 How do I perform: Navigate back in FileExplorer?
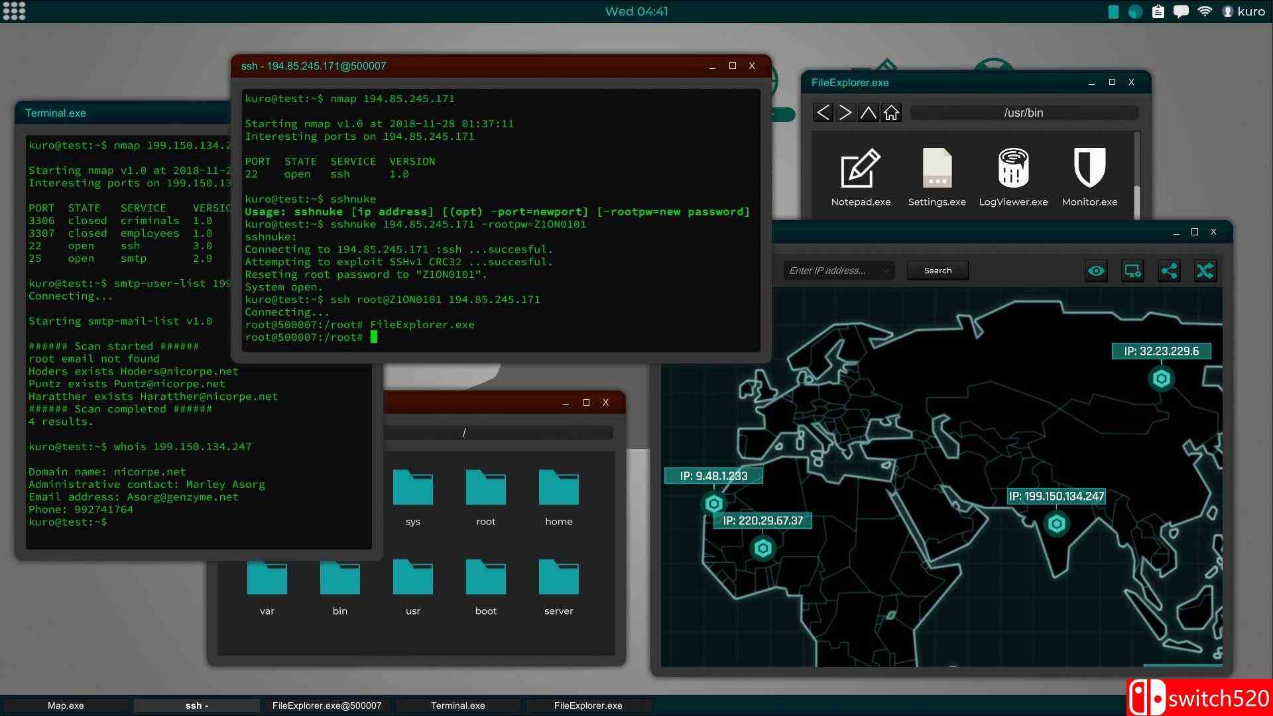click(822, 113)
